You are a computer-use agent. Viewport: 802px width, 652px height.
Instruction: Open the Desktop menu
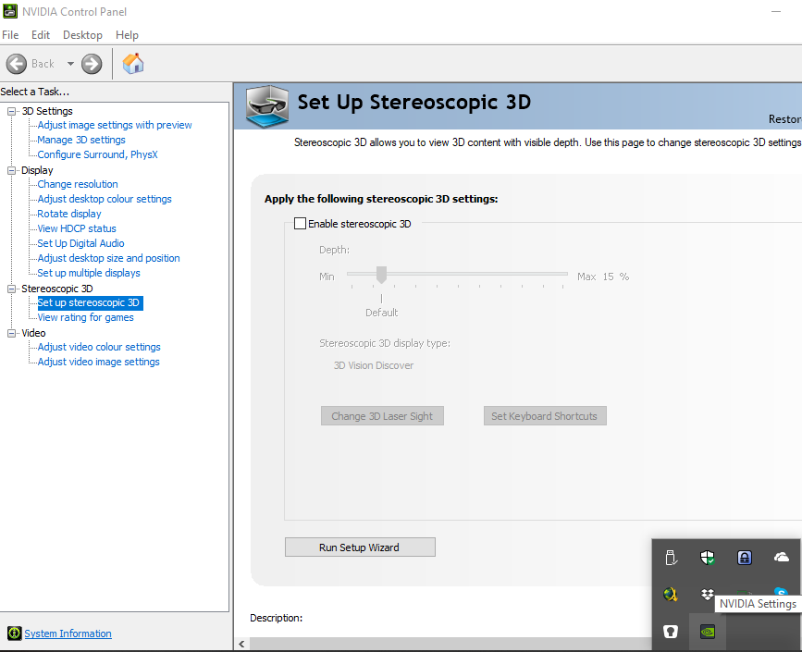point(82,35)
